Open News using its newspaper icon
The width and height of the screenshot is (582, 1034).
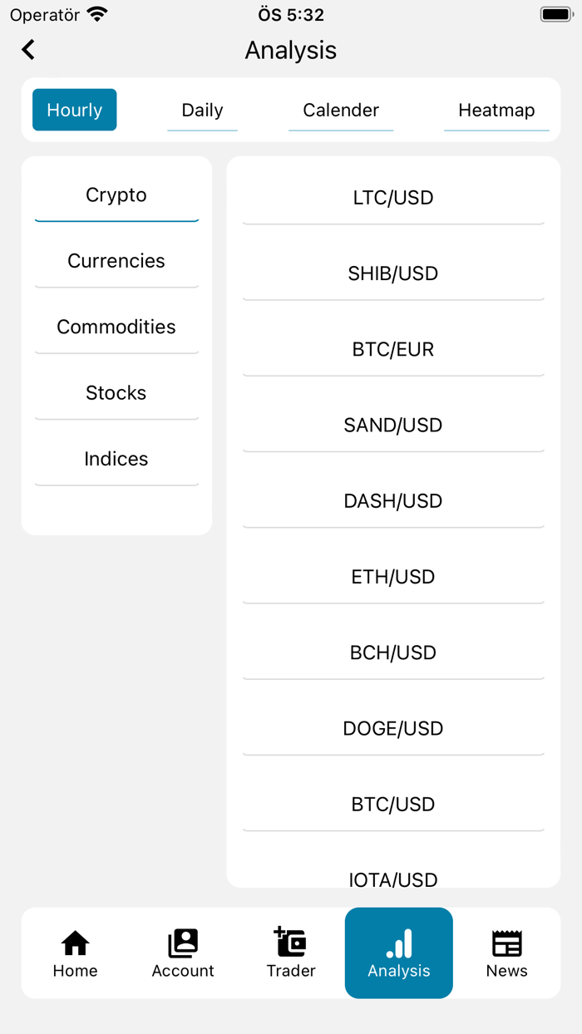coord(506,943)
